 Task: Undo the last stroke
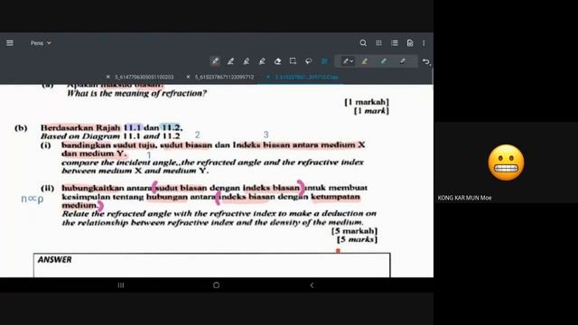click(x=425, y=61)
